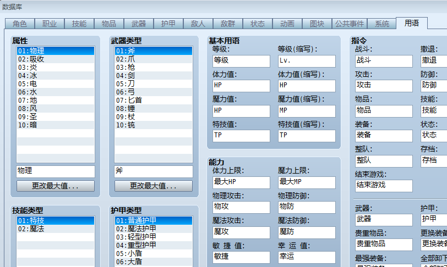Select 08:风 attribute row
The width and height of the screenshot is (447, 267).
tap(56, 109)
